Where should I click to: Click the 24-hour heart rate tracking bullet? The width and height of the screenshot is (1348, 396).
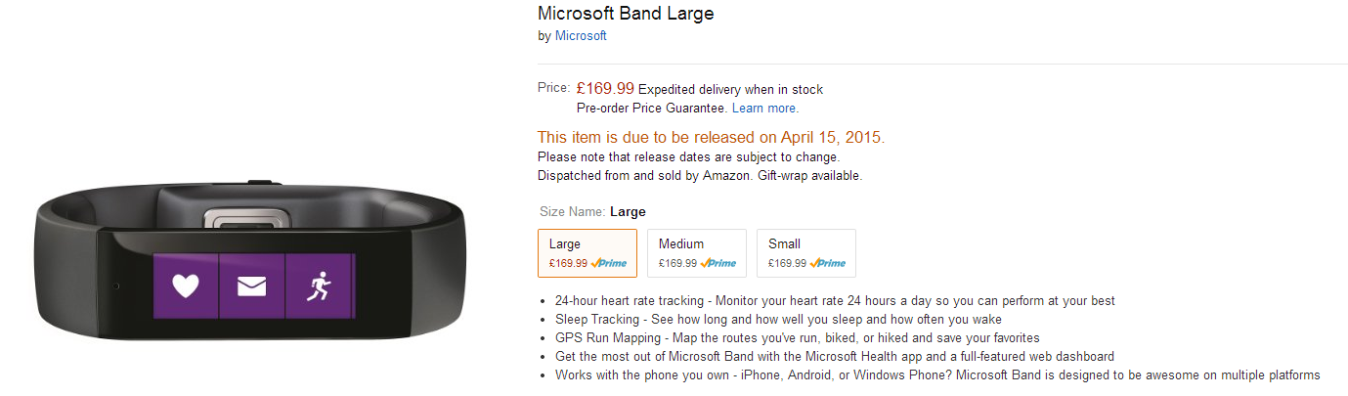835,301
